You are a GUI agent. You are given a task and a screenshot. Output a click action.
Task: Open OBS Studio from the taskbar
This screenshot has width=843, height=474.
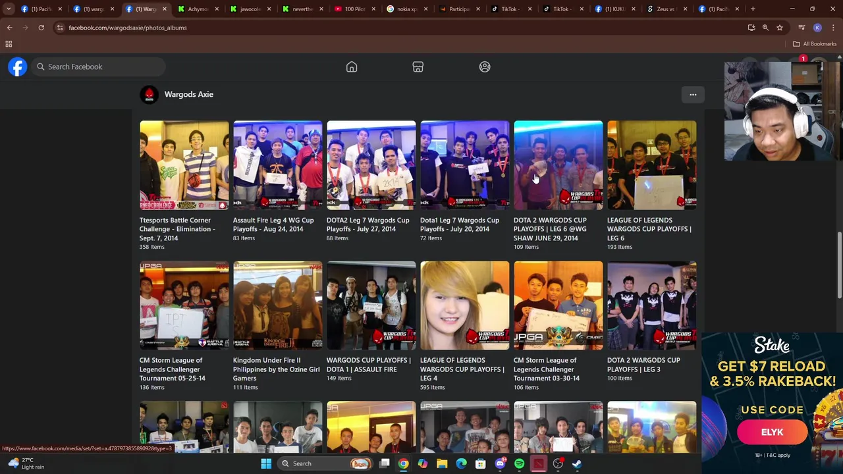click(x=558, y=463)
